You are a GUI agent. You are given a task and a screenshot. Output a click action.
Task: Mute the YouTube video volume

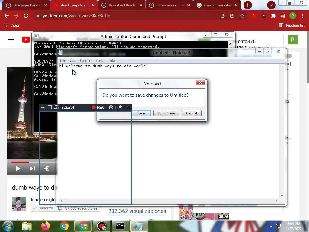point(47,169)
